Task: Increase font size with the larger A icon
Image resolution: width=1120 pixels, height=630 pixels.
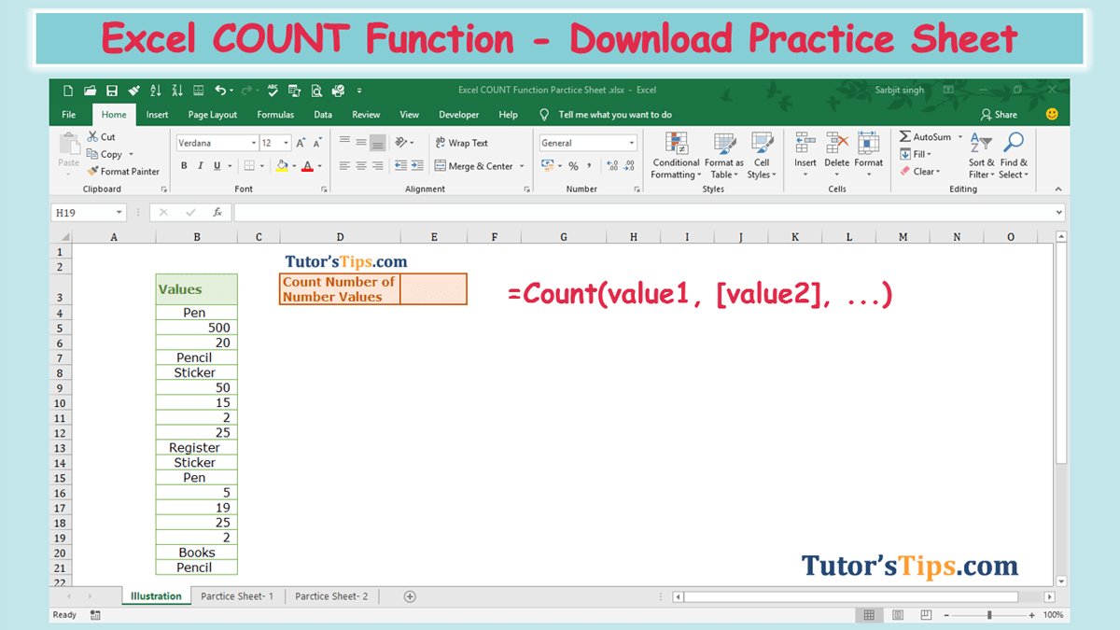Action: pos(301,143)
